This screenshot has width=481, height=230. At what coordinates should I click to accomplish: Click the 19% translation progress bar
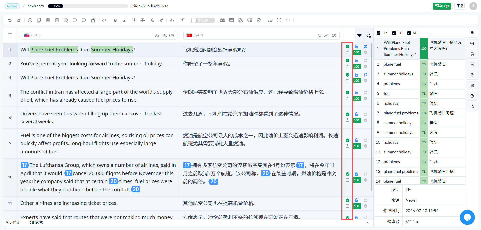[x=88, y=6]
